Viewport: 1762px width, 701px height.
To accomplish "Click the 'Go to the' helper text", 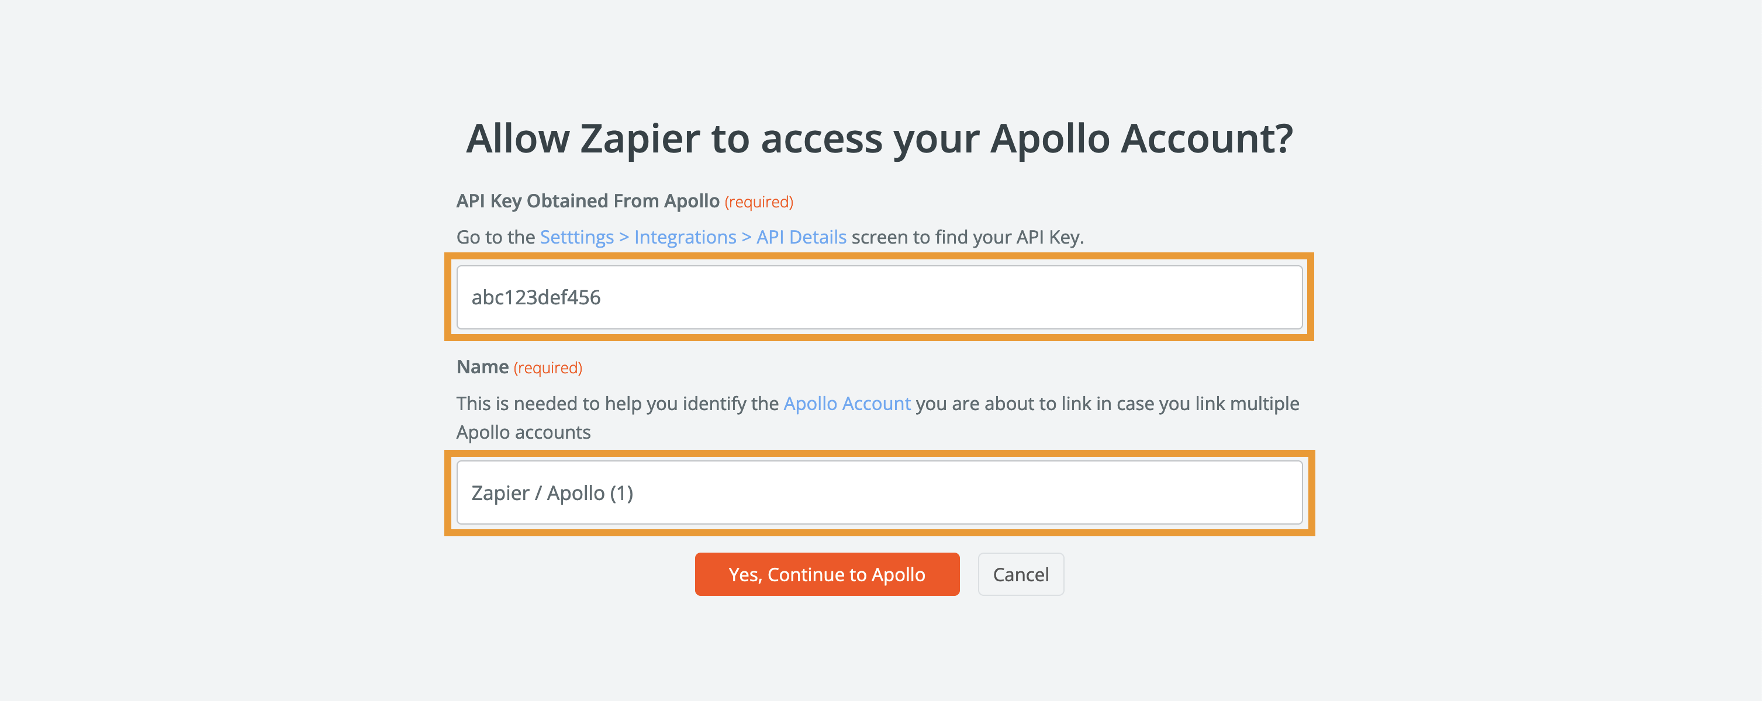I will tap(495, 237).
